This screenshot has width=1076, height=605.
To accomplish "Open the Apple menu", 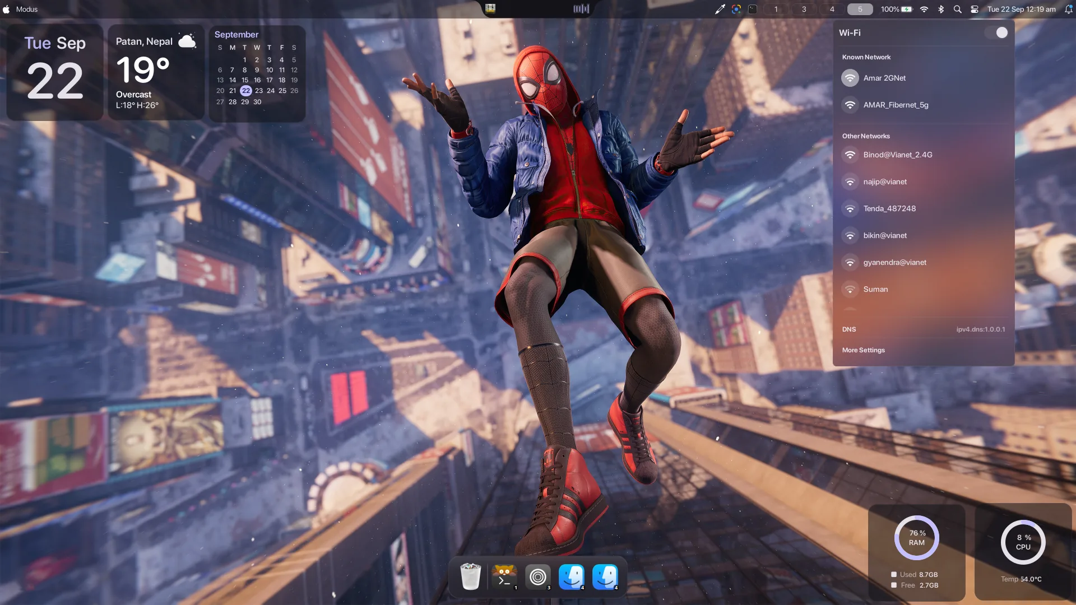I will (x=6, y=9).
